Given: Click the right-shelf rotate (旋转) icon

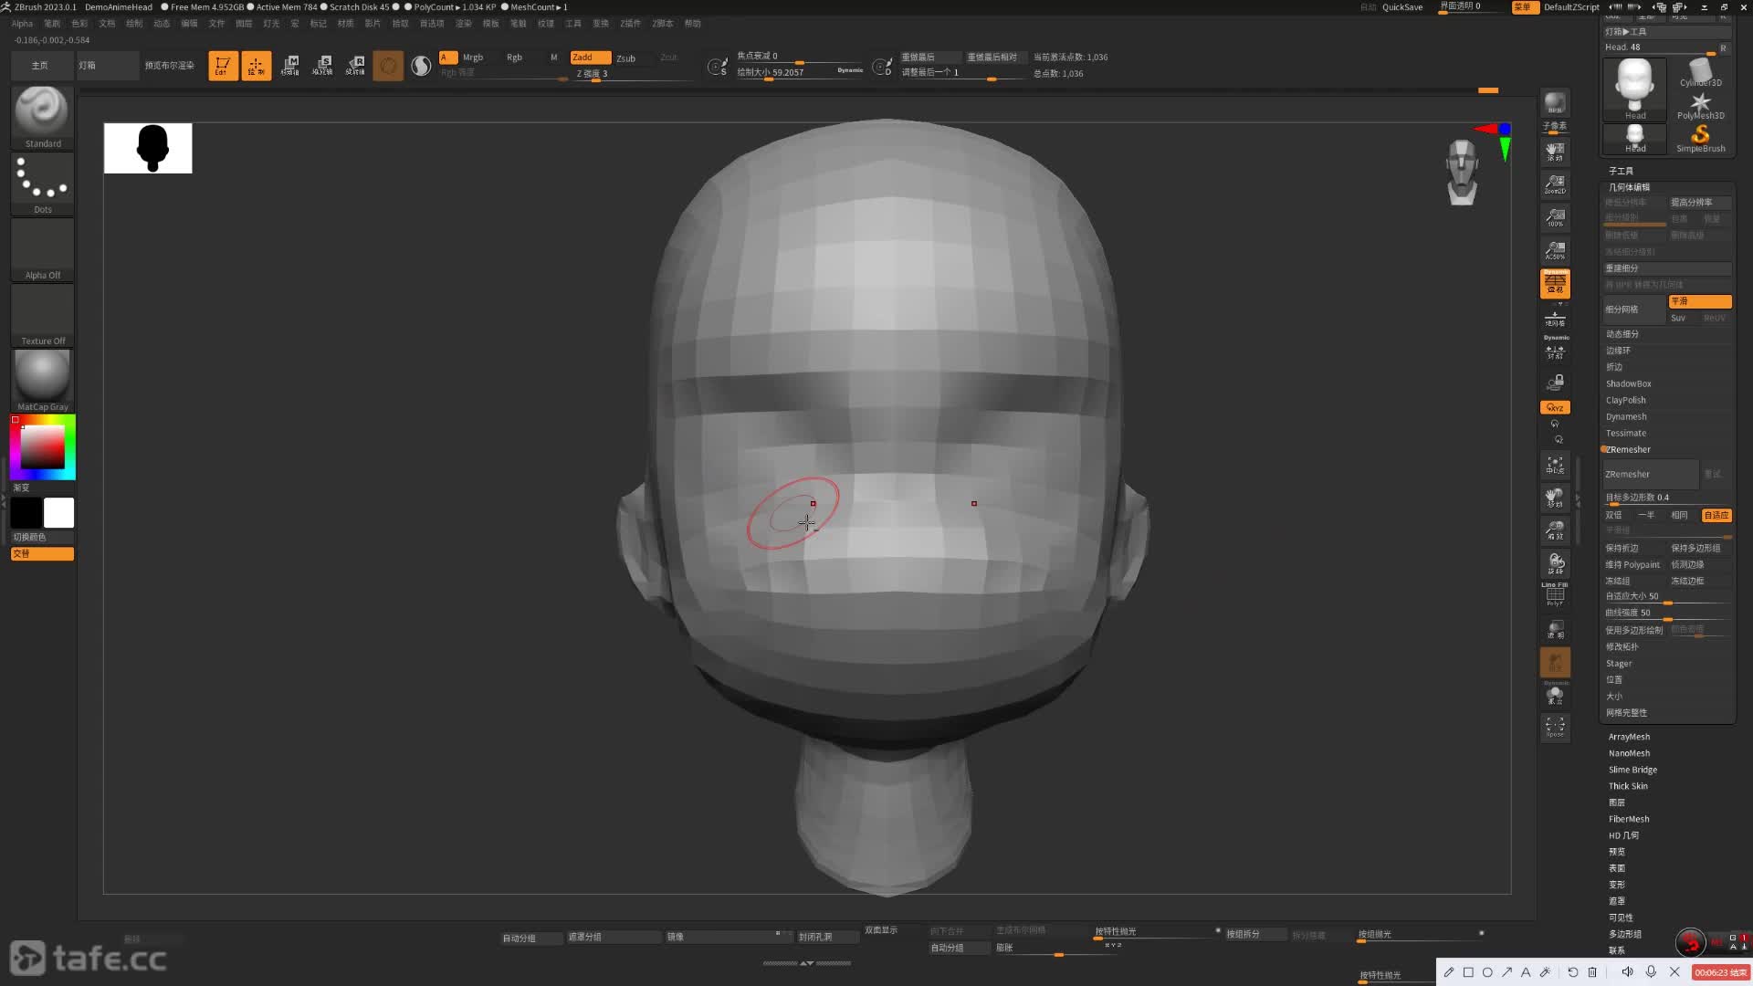Looking at the screenshot, I should [x=1555, y=563].
